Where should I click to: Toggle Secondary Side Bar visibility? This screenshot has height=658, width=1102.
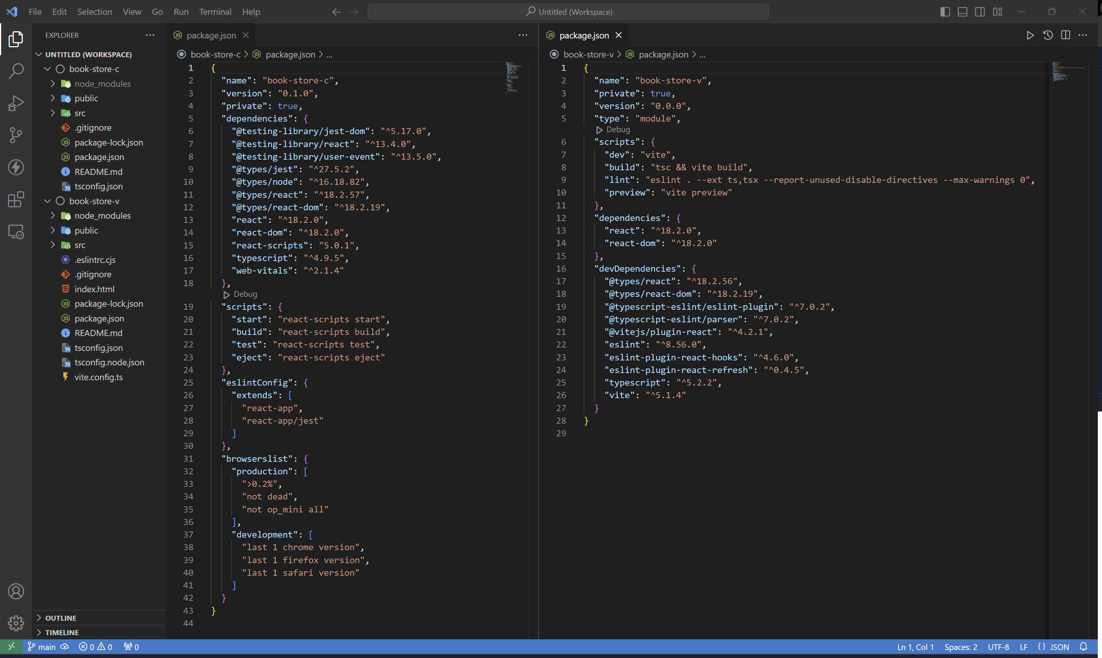pyautogui.click(x=980, y=12)
